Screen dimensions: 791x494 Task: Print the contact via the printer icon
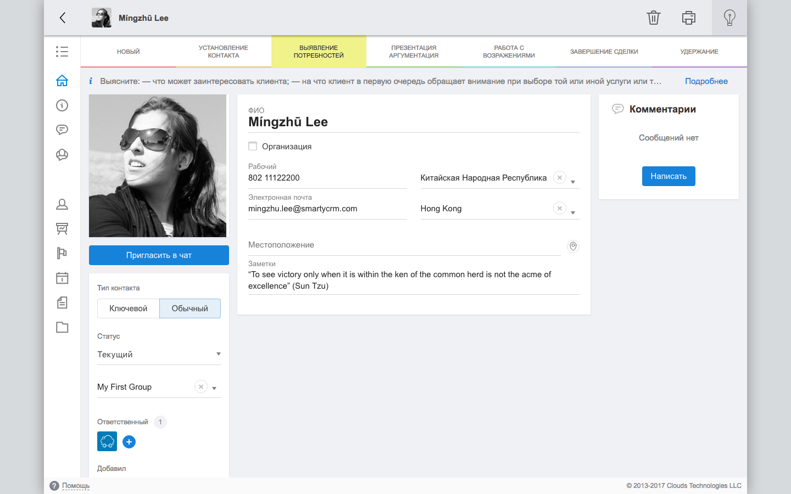click(x=688, y=18)
